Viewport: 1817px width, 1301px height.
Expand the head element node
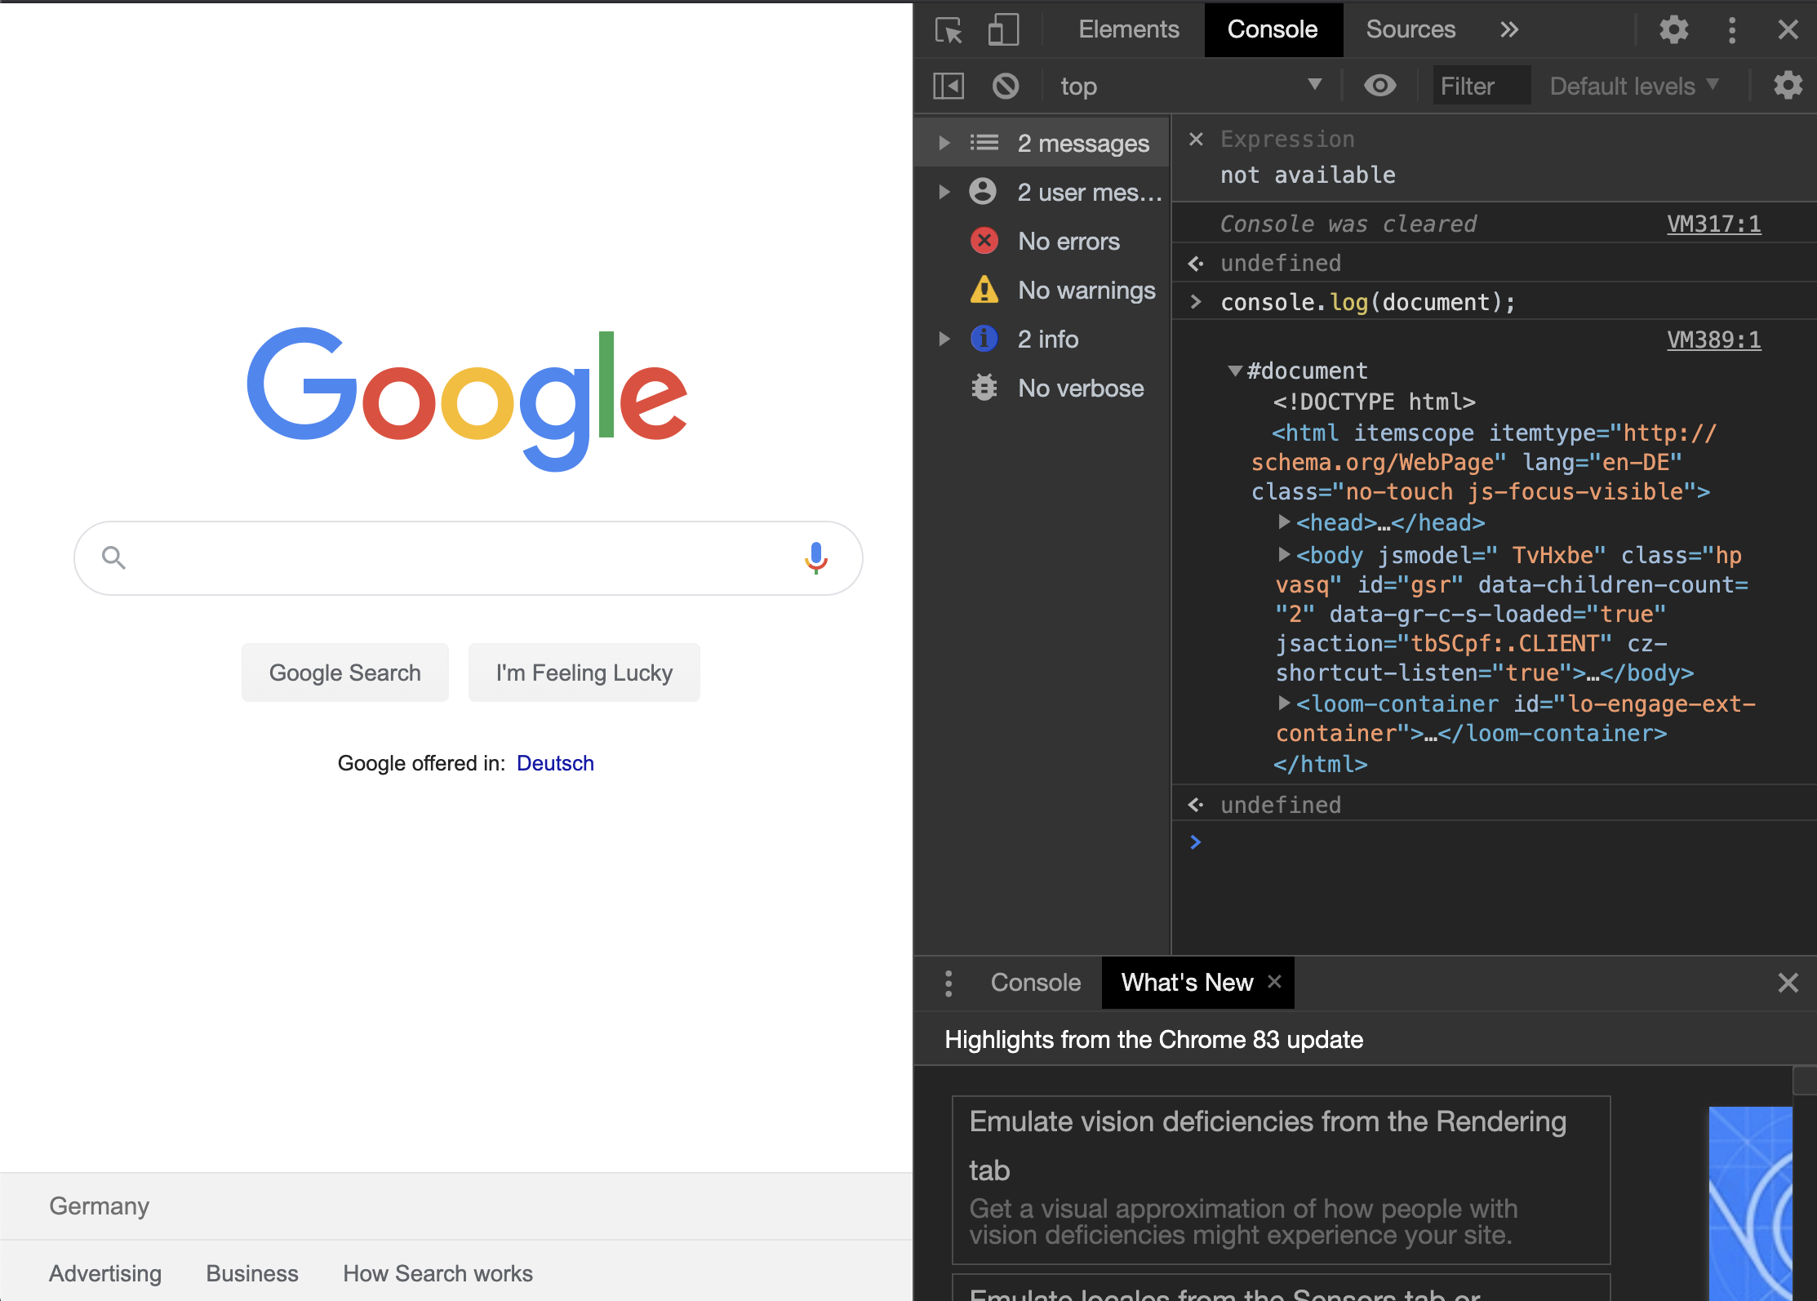pyautogui.click(x=1284, y=522)
